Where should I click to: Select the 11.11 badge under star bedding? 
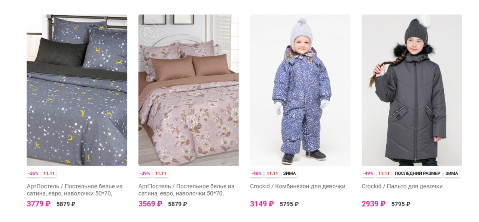point(49,173)
